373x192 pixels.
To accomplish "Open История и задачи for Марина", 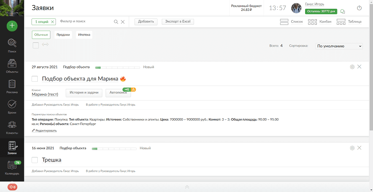I will click(x=84, y=93).
